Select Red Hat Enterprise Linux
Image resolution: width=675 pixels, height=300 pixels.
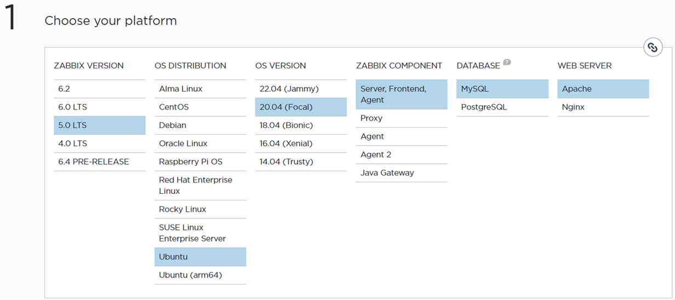tap(201, 186)
